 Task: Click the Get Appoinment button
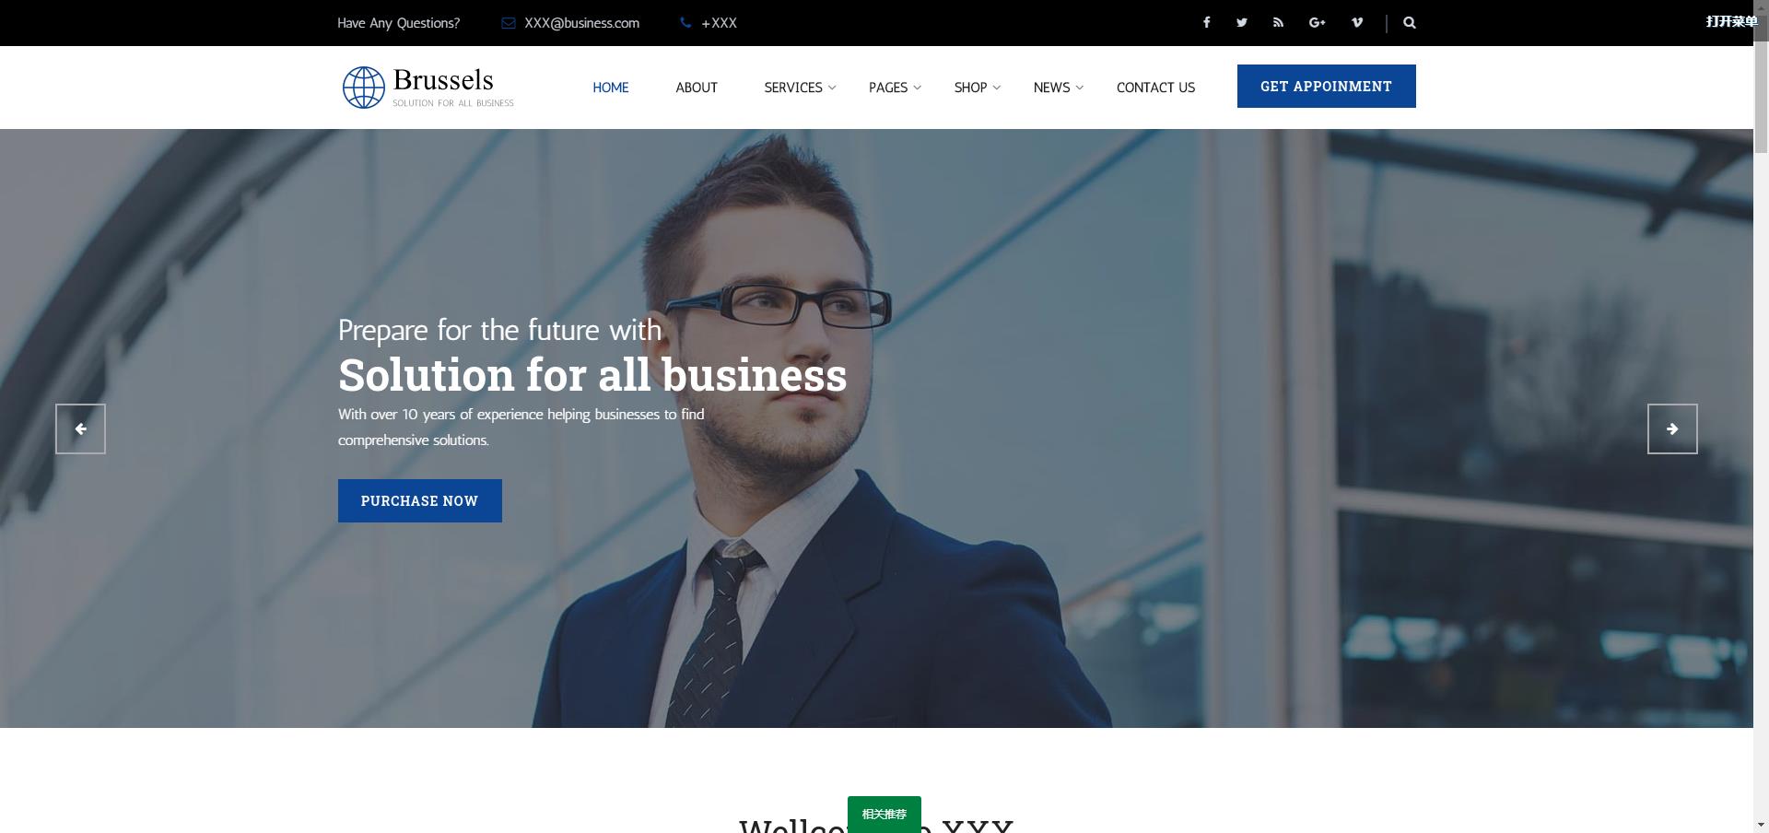click(x=1327, y=86)
